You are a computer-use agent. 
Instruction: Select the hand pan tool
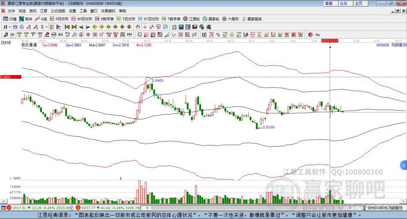pyautogui.click(x=138, y=27)
